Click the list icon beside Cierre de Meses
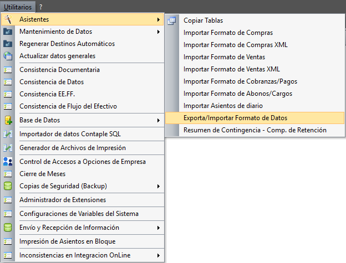346x263 pixels. (x=8, y=174)
